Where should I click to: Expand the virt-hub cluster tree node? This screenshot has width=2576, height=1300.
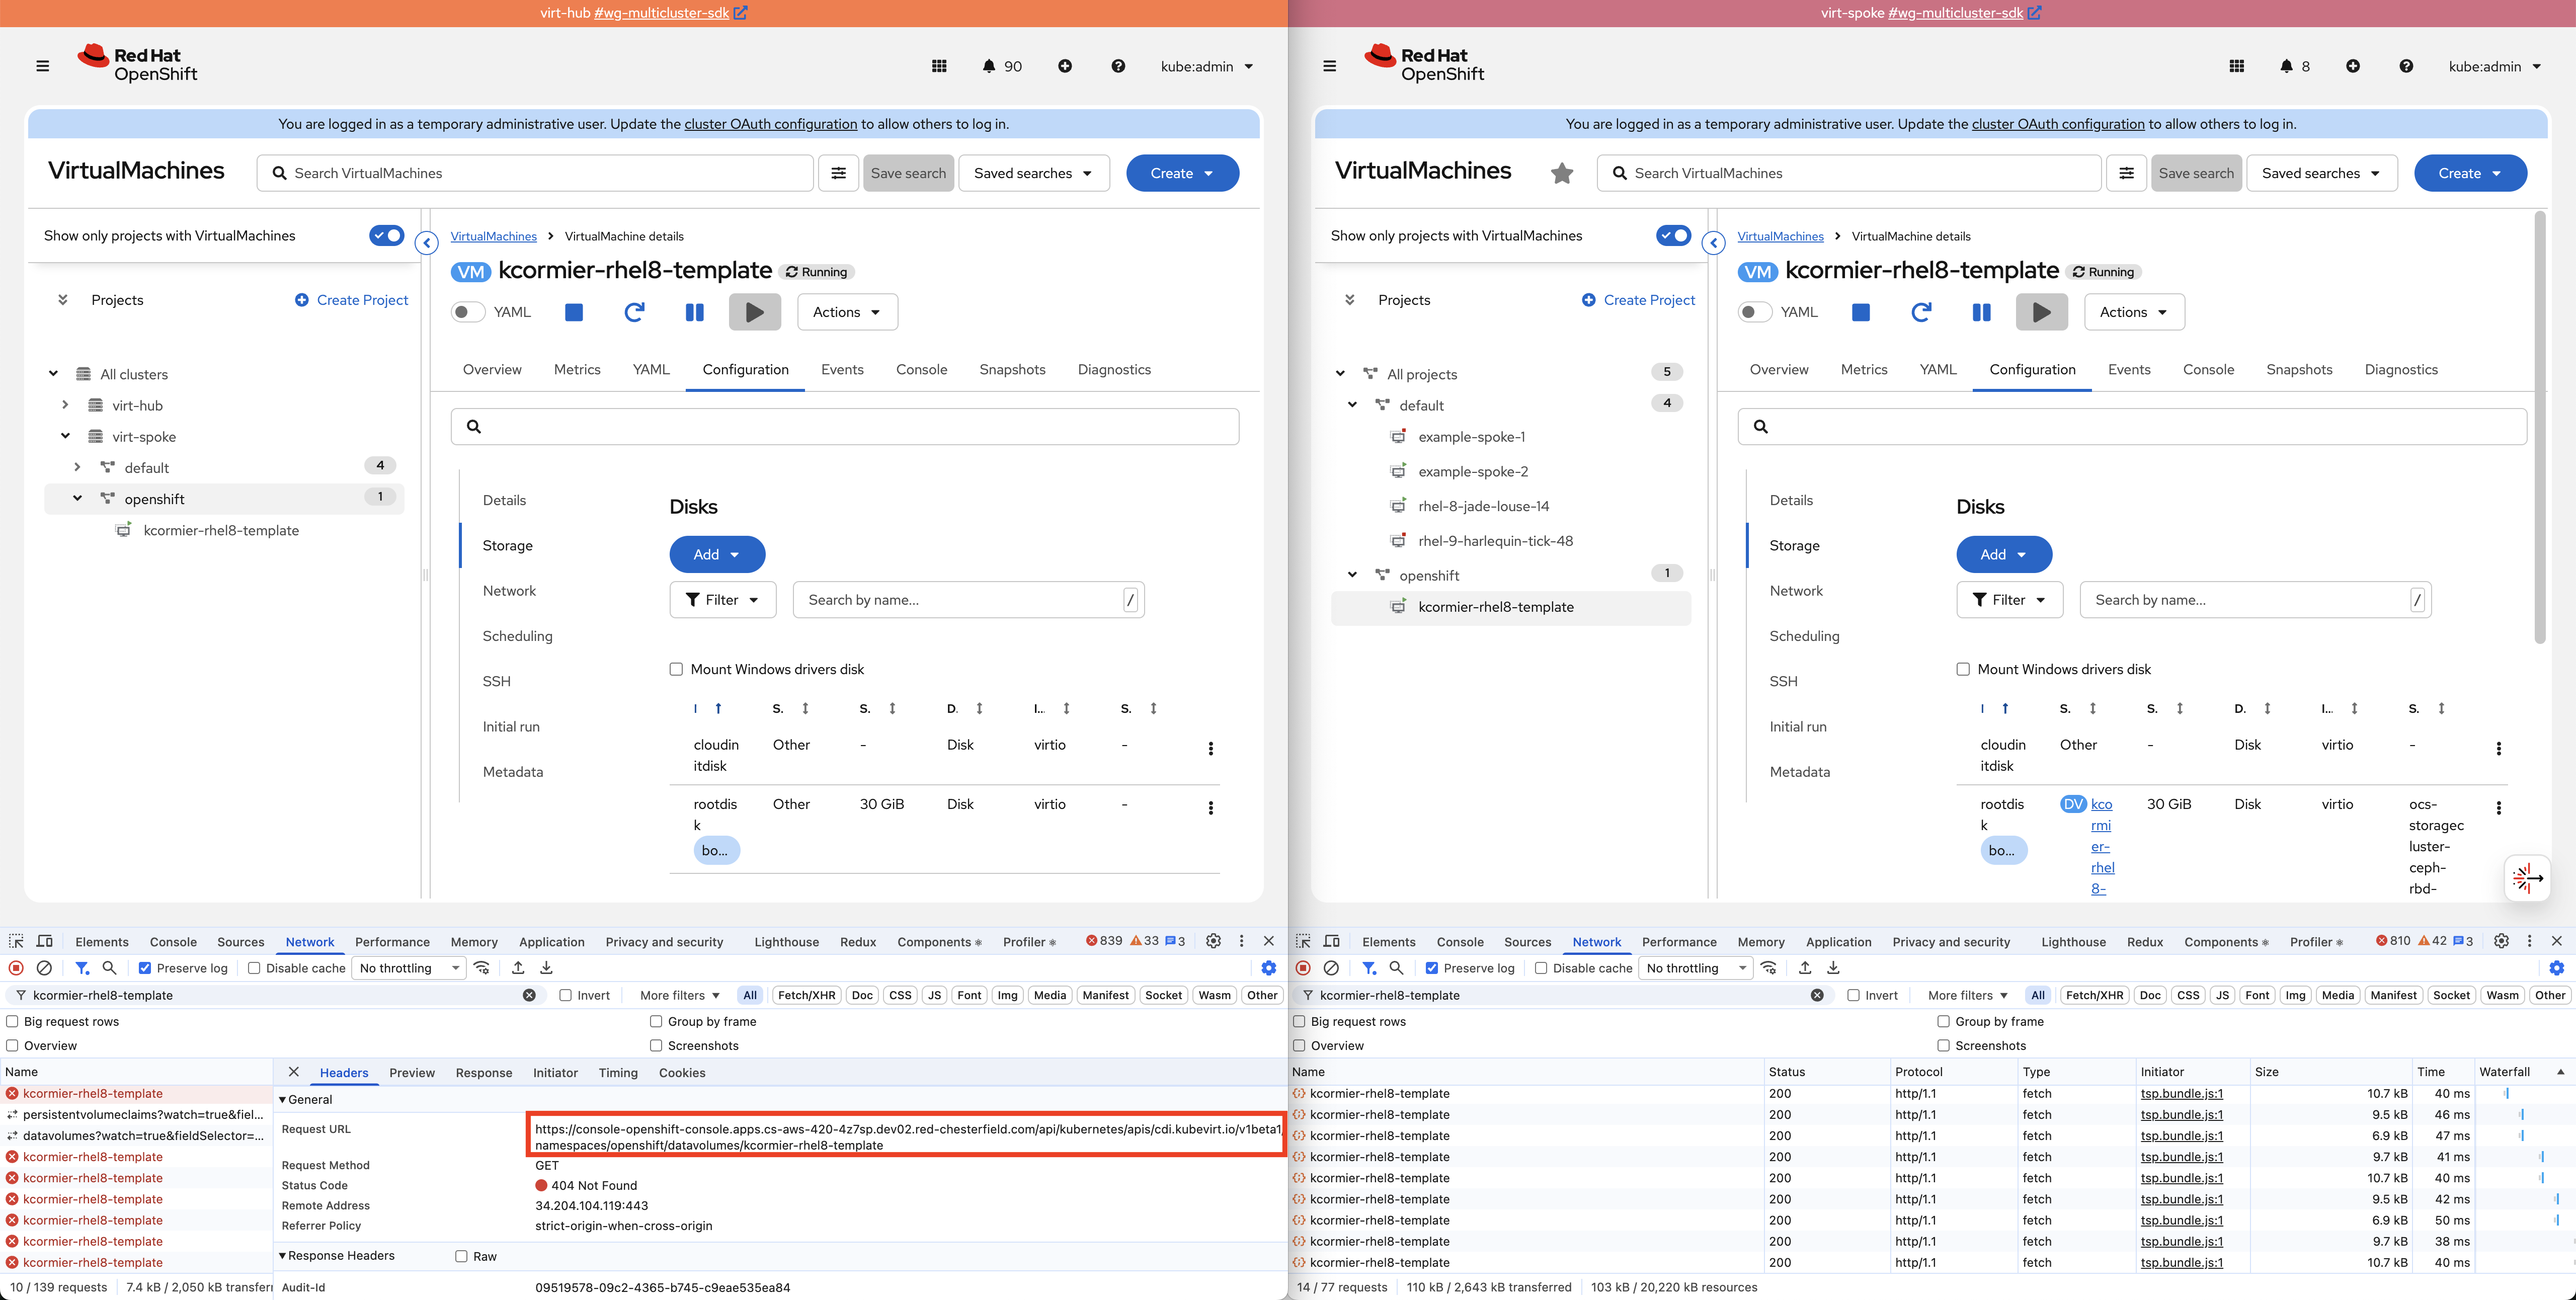[x=65, y=405]
